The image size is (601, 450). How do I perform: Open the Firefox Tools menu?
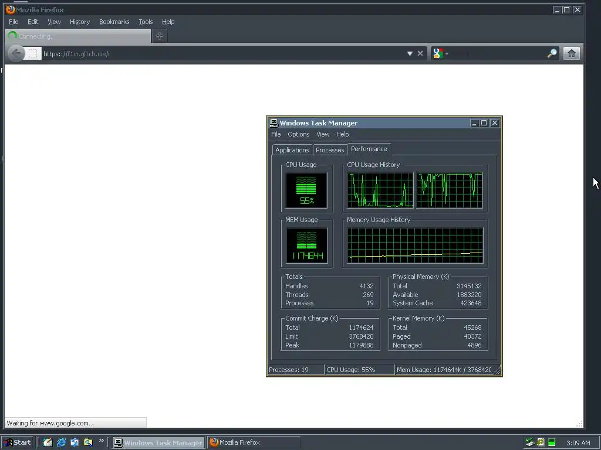146,22
